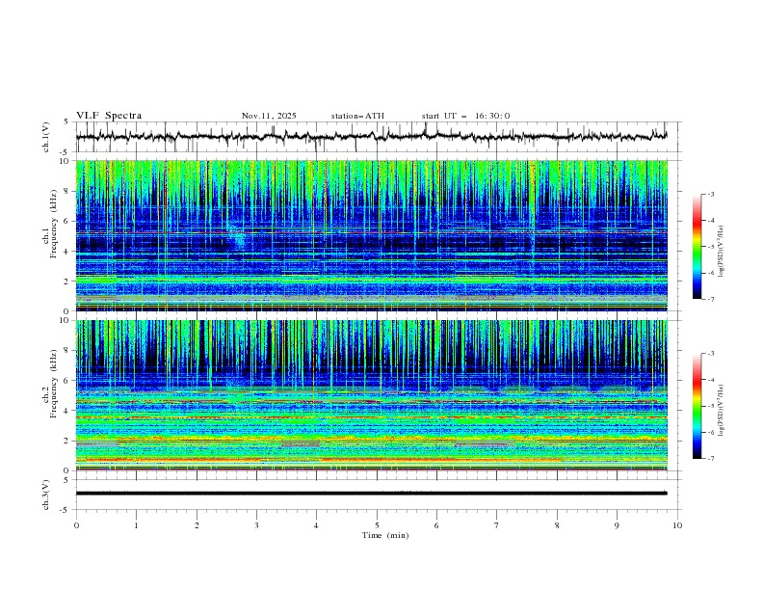The height and width of the screenshot is (590, 763).
Task: Click the '1' tick on the time axis
Action: (136, 525)
